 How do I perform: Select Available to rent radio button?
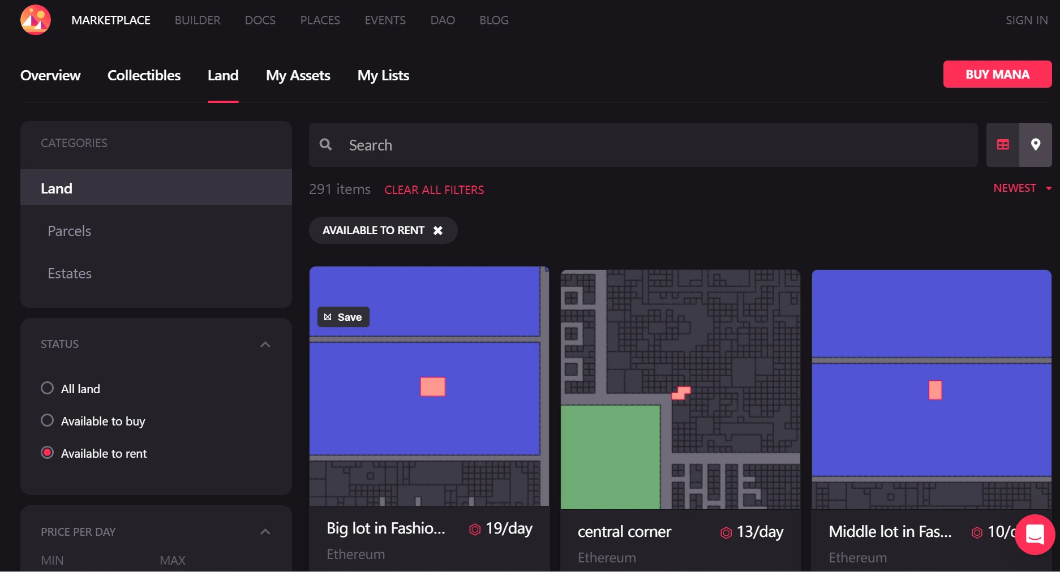(x=48, y=453)
